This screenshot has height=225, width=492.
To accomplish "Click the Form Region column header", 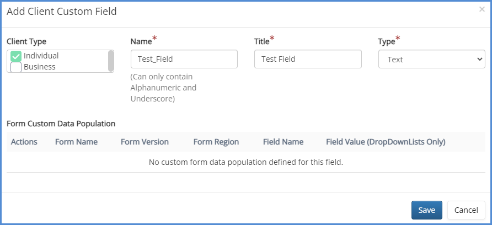I will [x=216, y=142].
